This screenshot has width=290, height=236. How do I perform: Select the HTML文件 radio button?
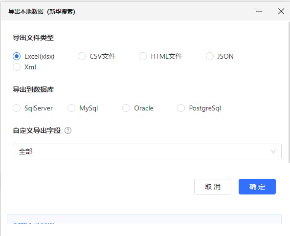tap(143, 56)
